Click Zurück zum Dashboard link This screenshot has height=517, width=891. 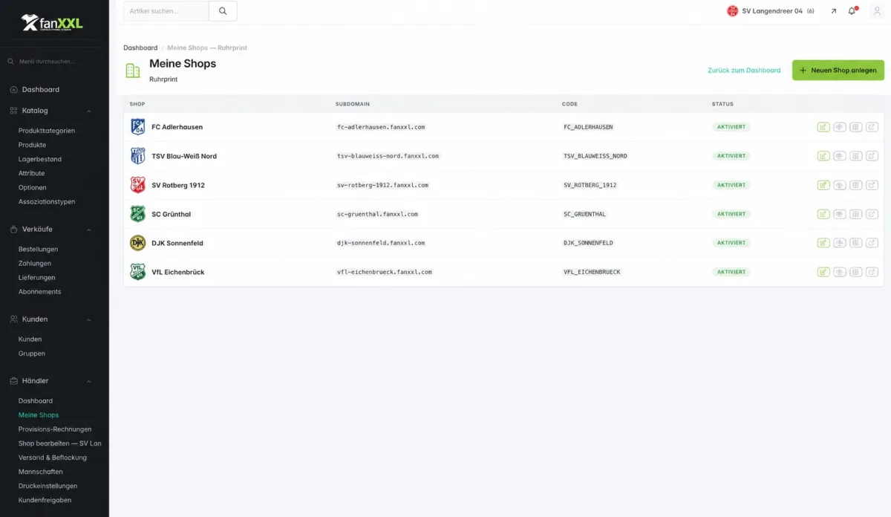click(744, 71)
